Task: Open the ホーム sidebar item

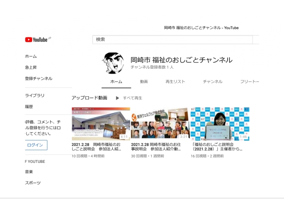Action: [x=31, y=56]
